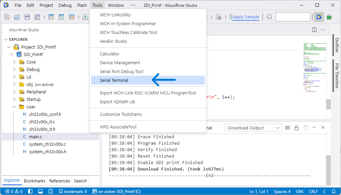341x195 pixels.
Task: Click the New File toolbar icon
Action: pyautogui.click(x=7, y=17)
